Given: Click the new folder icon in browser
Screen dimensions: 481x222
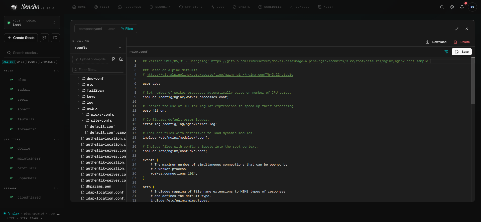Looking at the screenshot, I should pos(121,59).
